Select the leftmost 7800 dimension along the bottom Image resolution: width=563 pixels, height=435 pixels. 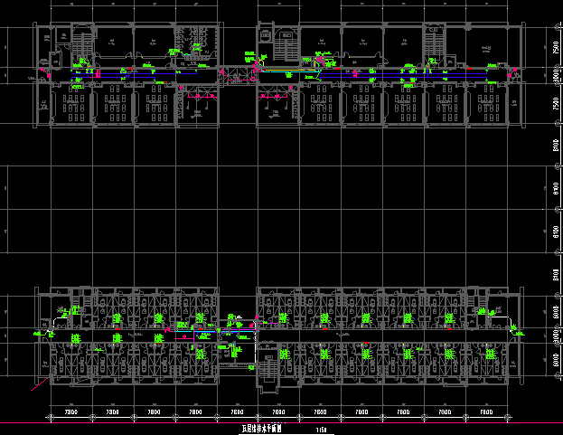coord(72,412)
